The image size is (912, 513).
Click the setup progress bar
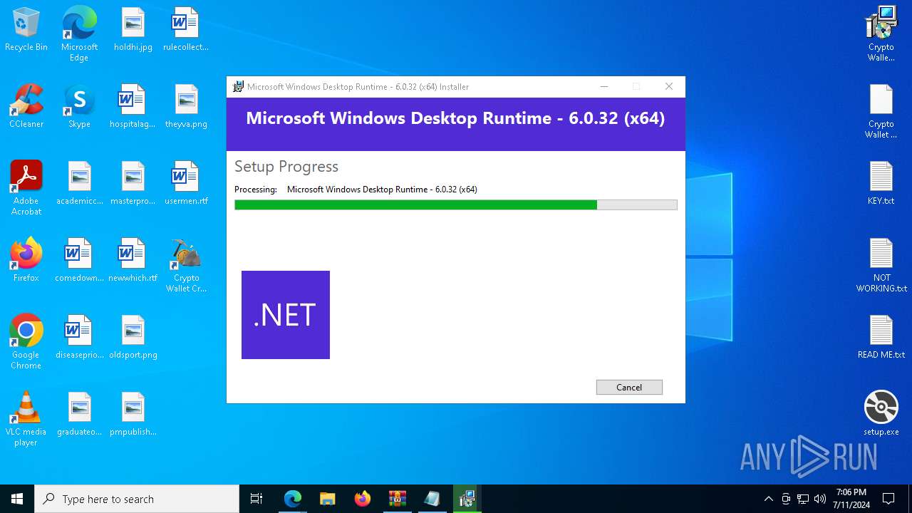[x=455, y=205]
